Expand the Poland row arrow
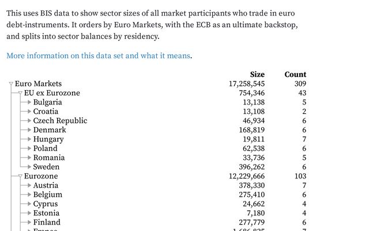The height and width of the screenshot is (231, 369). point(27,149)
